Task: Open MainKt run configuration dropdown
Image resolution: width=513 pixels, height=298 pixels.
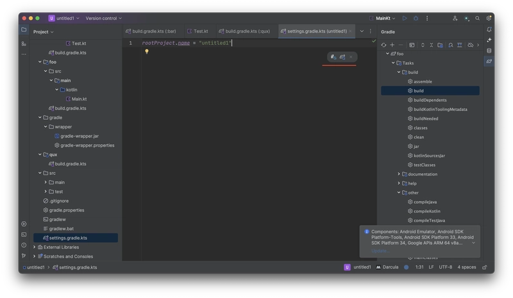Action: pyautogui.click(x=382, y=19)
